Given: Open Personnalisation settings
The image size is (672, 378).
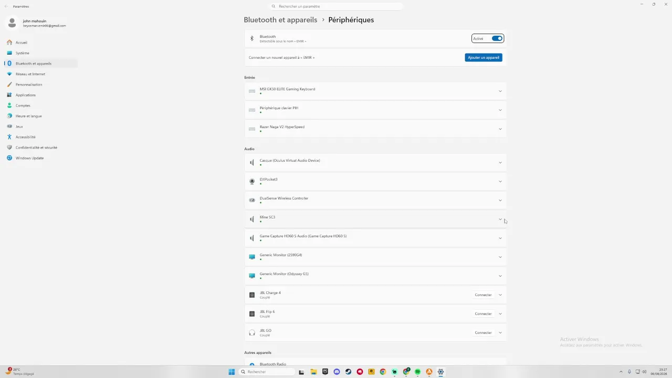Looking at the screenshot, I should click(x=41, y=85).
